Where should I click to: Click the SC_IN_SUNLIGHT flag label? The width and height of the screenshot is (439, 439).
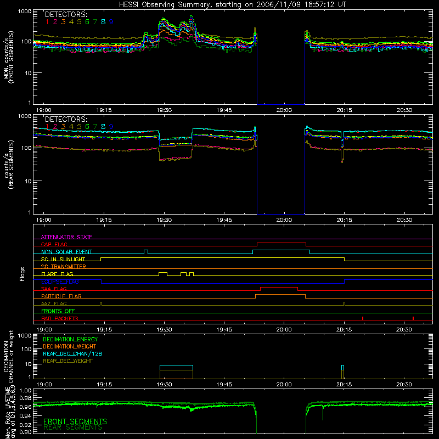pyautogui.click(x=63, y=259)
